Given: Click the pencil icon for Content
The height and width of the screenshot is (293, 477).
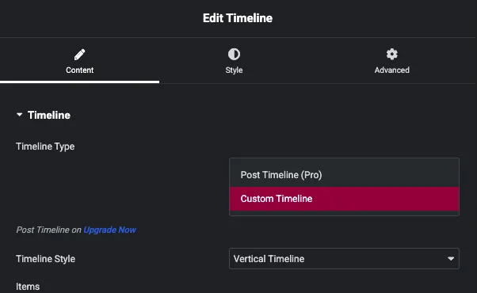Looking at the screenshot, I should pos(80,55).
